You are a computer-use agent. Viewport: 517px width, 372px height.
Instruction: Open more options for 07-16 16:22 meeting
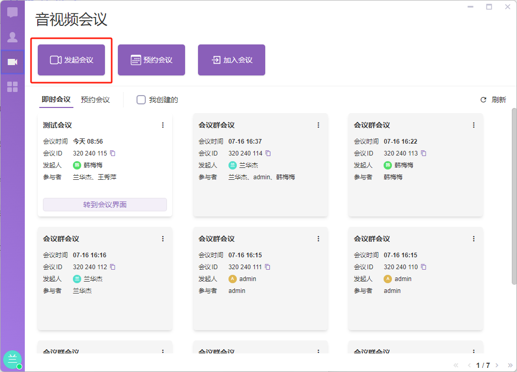point(474,125)
